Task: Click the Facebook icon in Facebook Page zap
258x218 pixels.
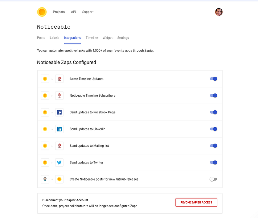Action: point(59,112)
